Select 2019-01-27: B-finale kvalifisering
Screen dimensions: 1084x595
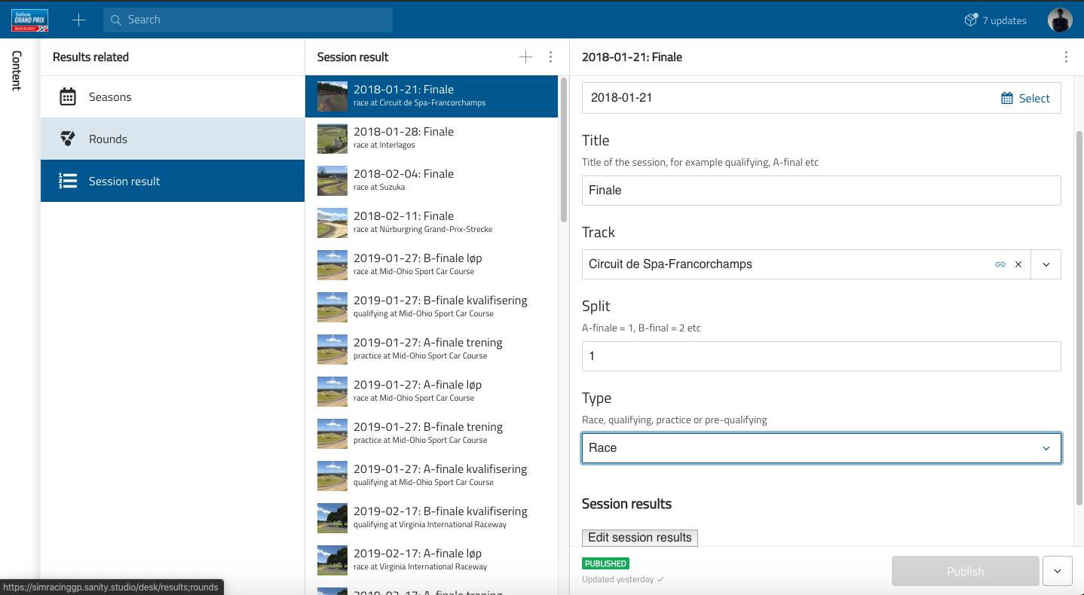pos(431,307)
